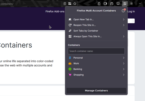145x101 pixels.
Task: Select Reopen This Site in… menu entry
Action: [x=96, y=25]
